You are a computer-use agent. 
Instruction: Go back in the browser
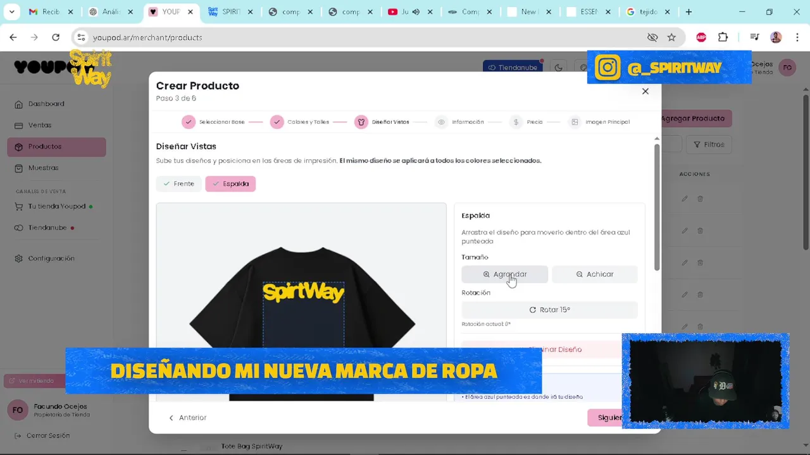click(13, 37)
